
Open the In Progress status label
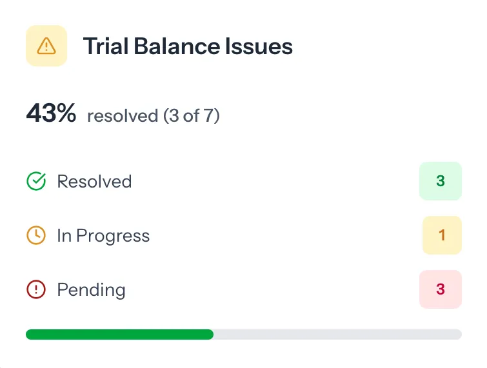coord(103,236)
